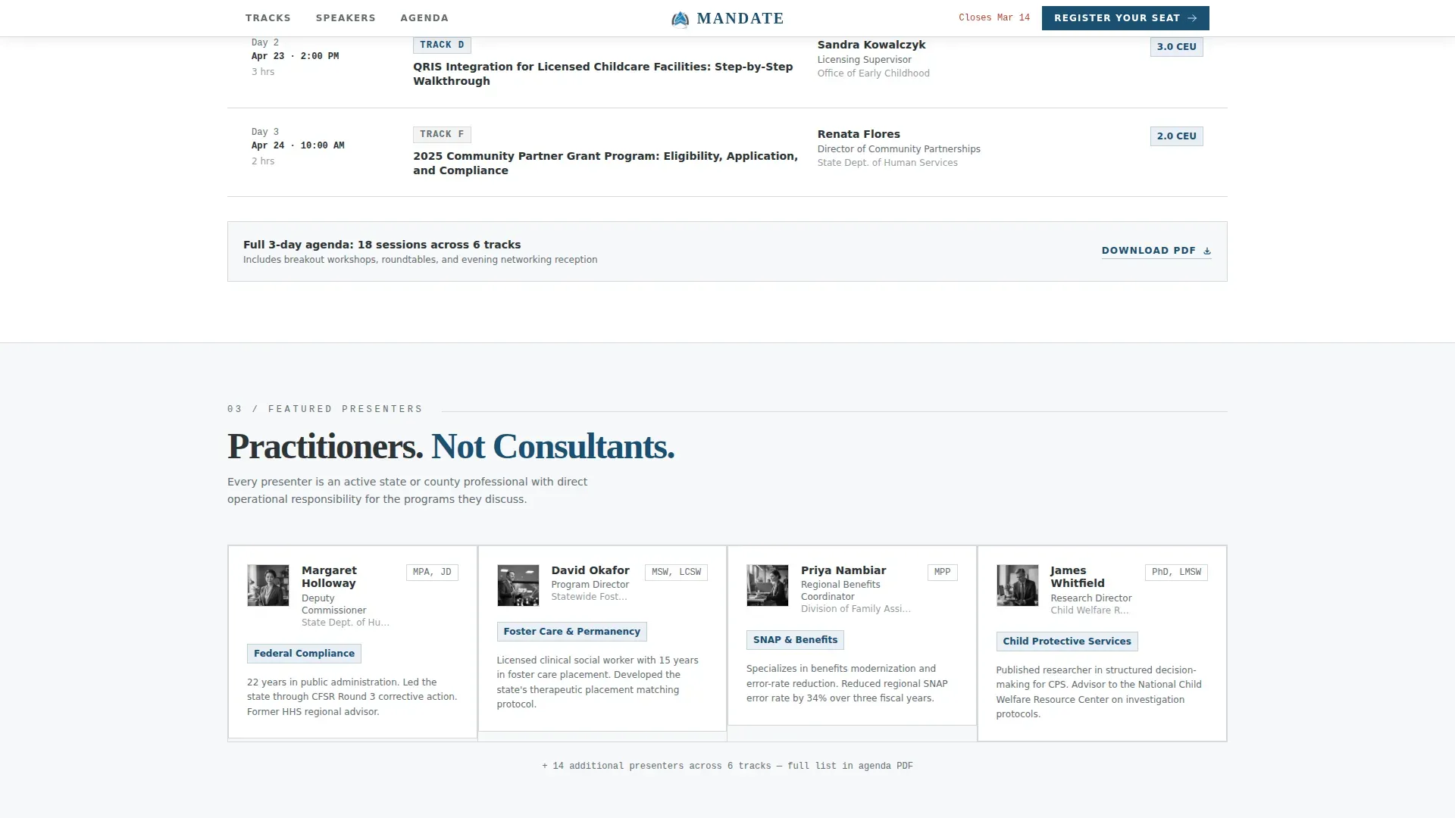The width and height of the screenshot is (1455, 818).
Task: Click speaker name Sandra Kowalczyk
Action: [x=871, y=45]
